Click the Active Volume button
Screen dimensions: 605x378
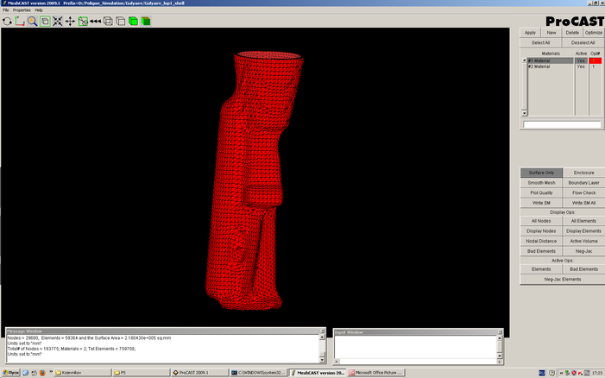(583, 241)
